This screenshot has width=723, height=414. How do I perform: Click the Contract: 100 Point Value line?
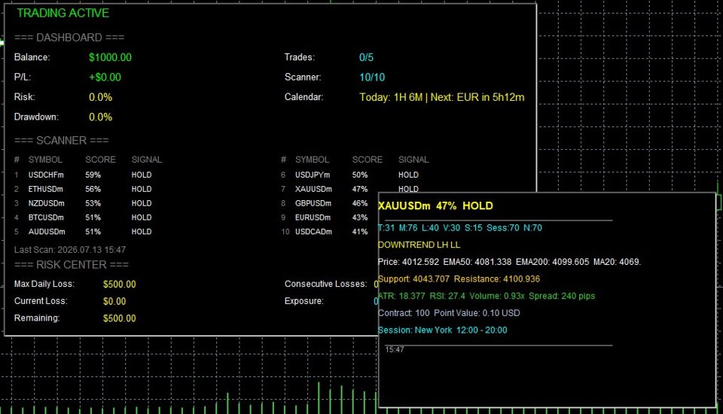coord(449,313)
